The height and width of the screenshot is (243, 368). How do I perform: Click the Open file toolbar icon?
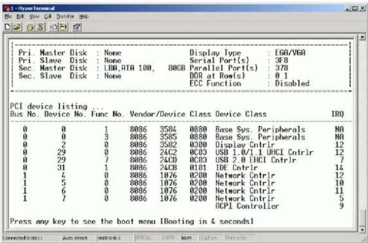tap(17, 27)
